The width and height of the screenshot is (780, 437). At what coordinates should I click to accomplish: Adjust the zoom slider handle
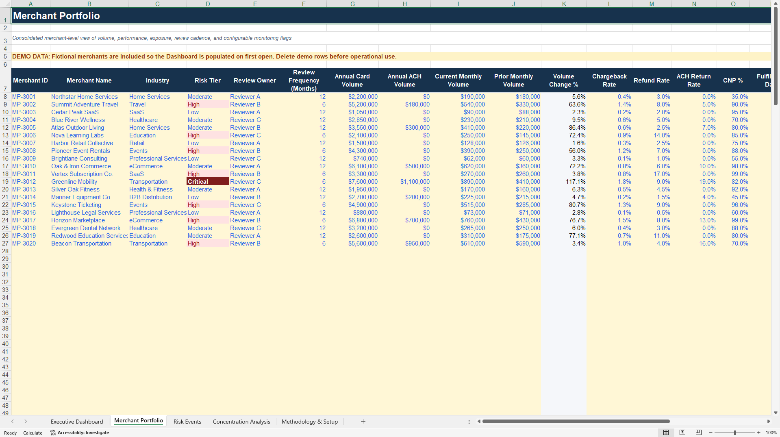pyautogui.click(x=735, y=433)
